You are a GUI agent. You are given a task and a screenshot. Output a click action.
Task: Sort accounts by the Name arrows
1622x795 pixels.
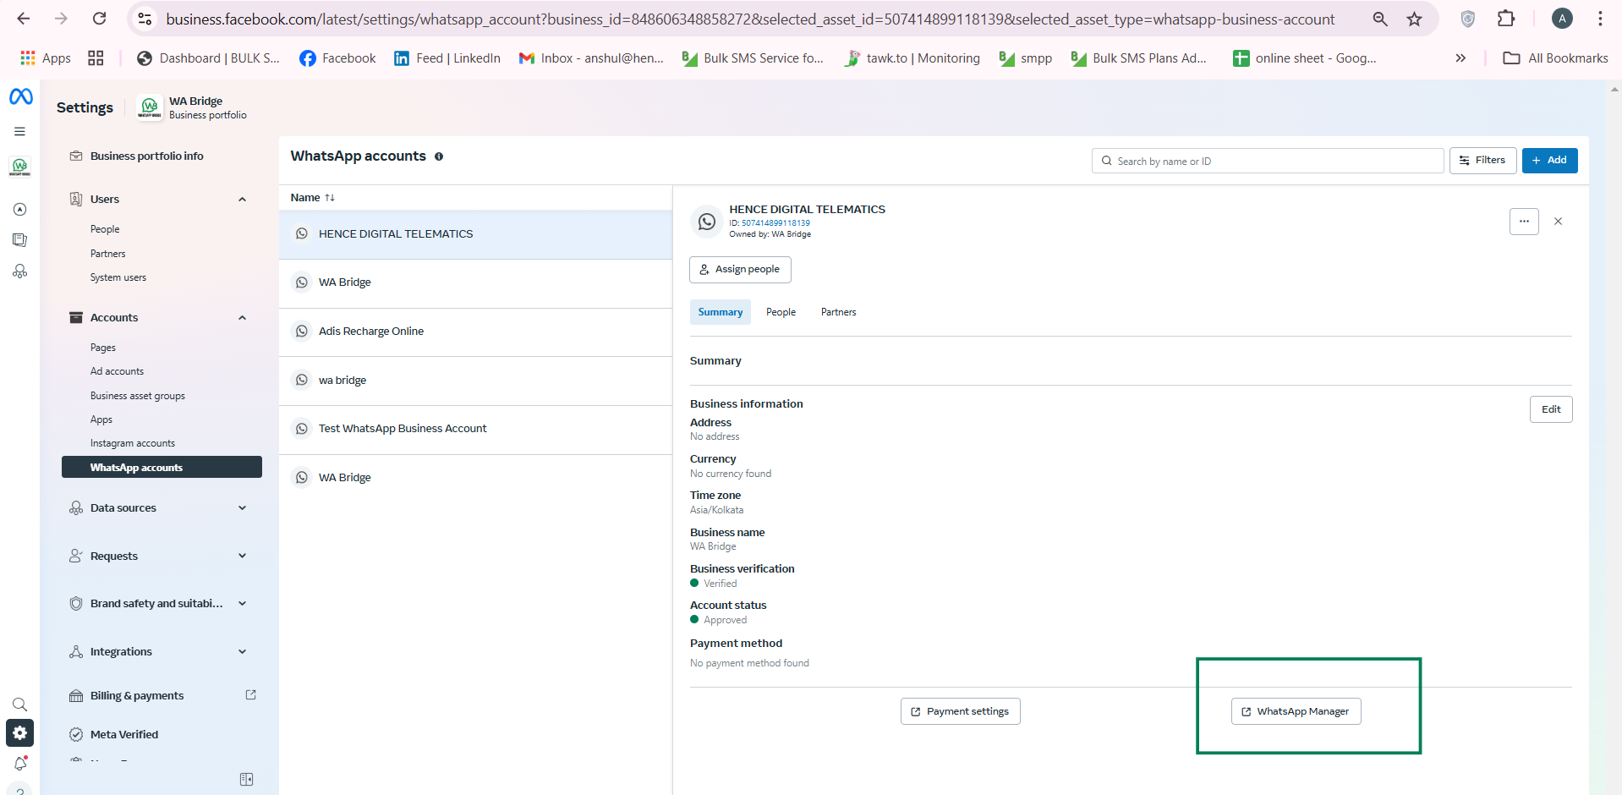coord(330,198)
